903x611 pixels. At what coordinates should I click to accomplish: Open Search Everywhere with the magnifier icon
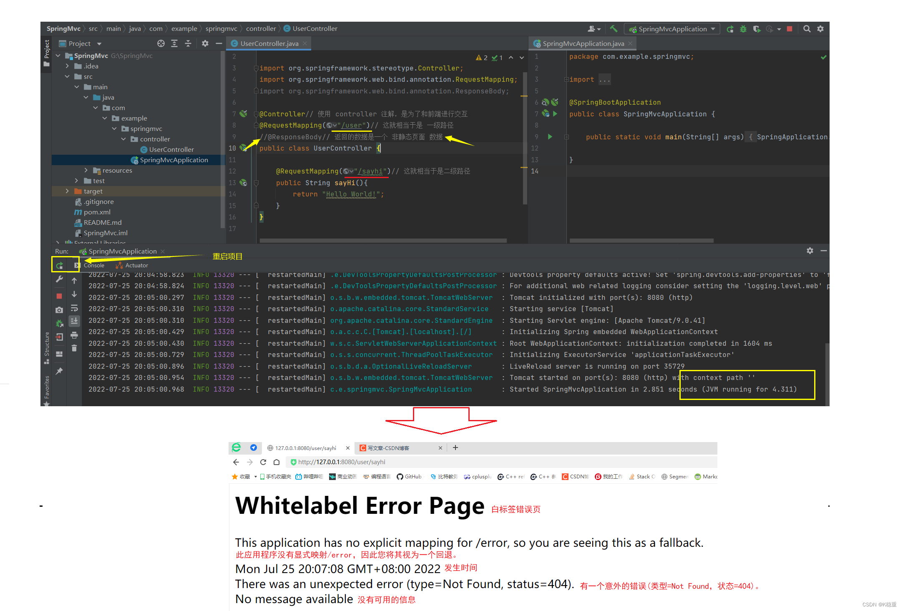click(807, 29)
